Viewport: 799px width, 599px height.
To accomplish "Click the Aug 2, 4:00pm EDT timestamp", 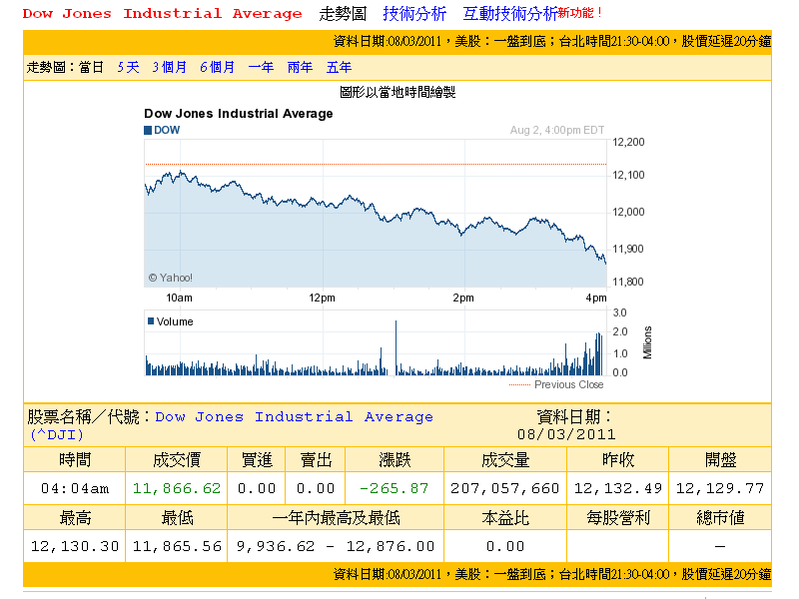I will [x=557, y=130].
